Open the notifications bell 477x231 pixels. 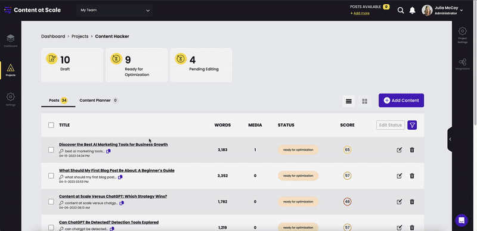(412, 10)
